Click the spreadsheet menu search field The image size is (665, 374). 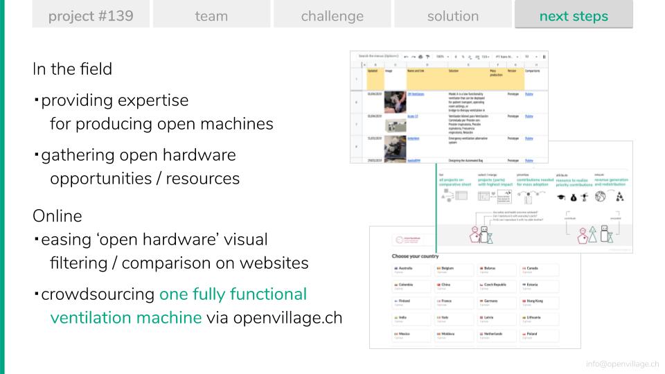(x=378, y=56)
